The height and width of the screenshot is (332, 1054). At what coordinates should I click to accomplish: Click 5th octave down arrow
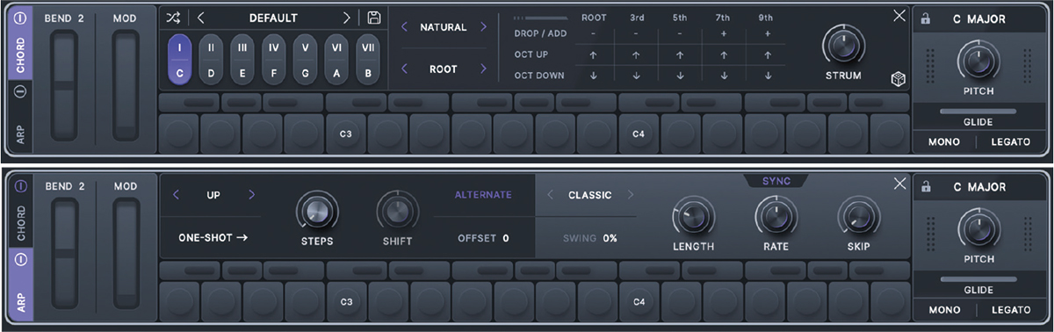[x=680, y=76]
